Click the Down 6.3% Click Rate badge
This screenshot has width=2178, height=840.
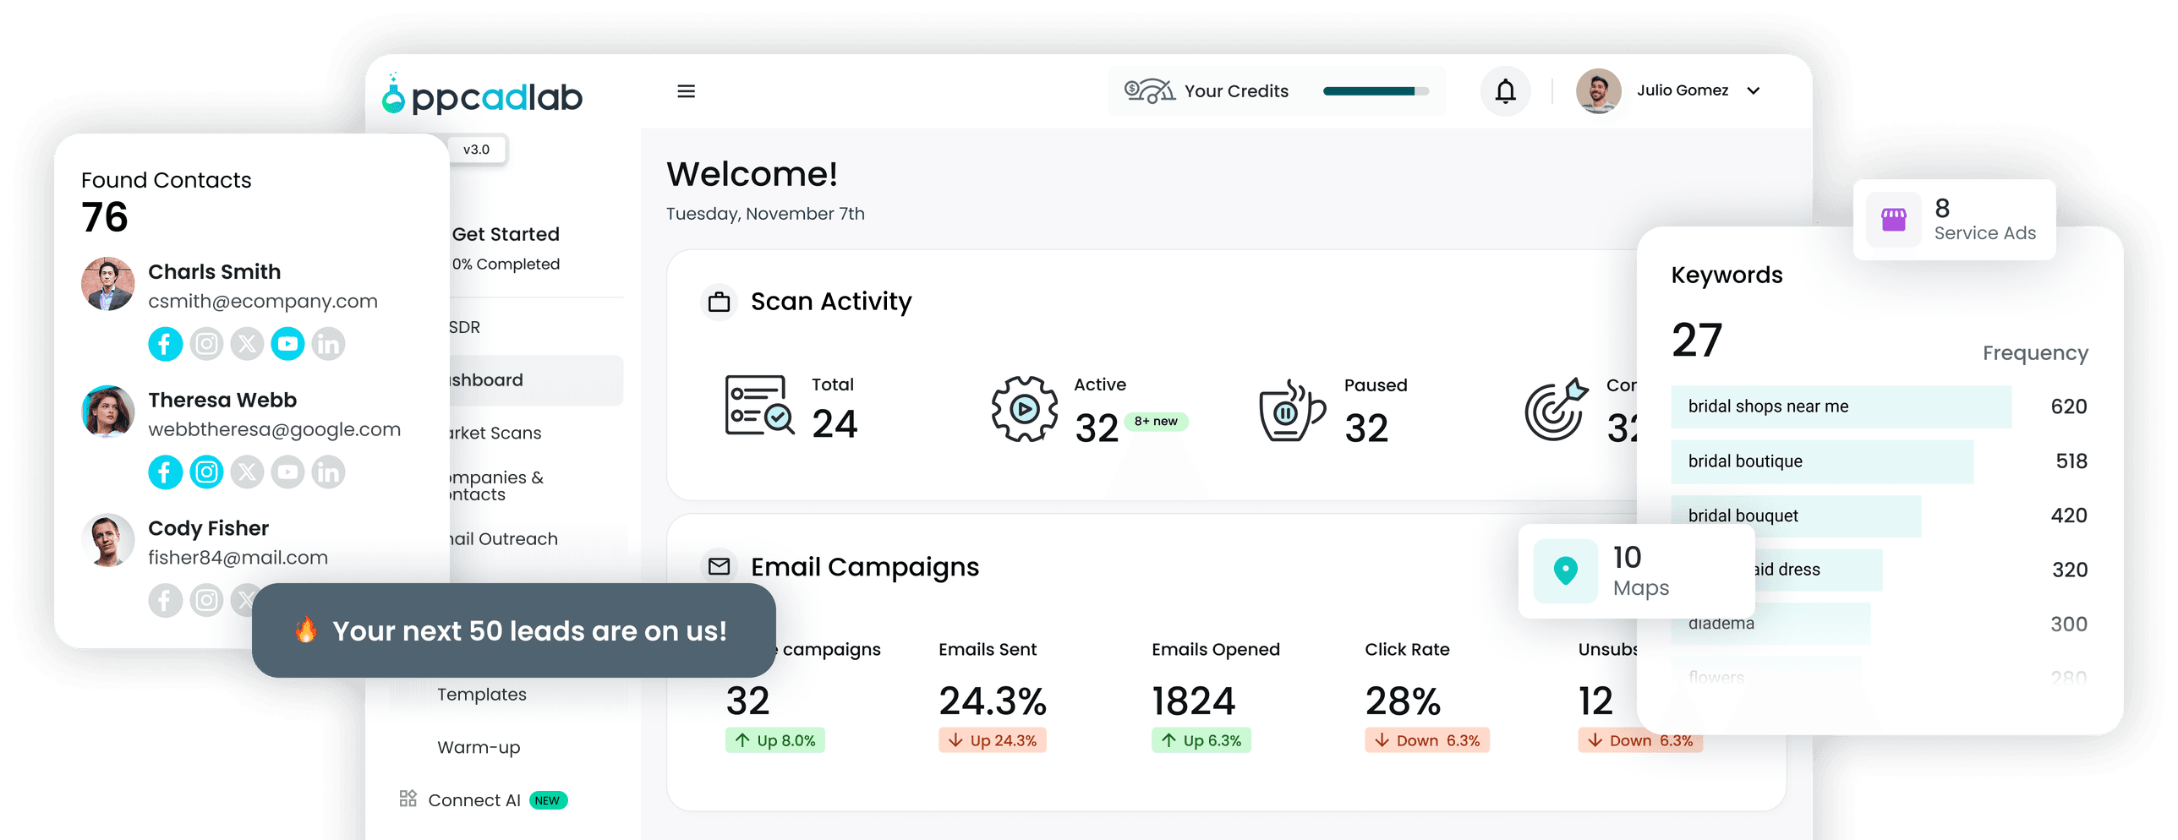click(x=1426, y=740)
